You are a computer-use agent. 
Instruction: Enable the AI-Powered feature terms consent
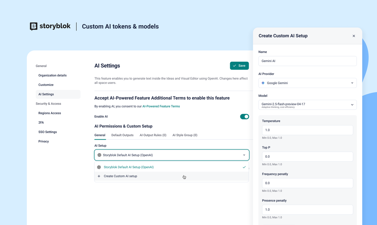pyautogui.click(x=244, y=116)
